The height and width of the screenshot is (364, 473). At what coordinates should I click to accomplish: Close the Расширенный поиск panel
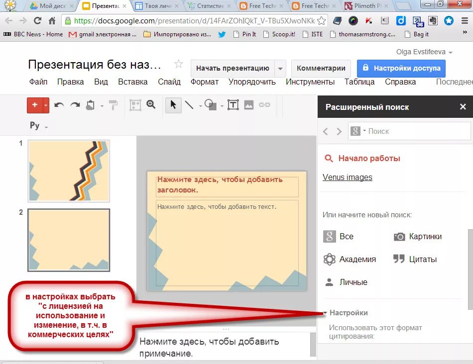click(463, 107)
